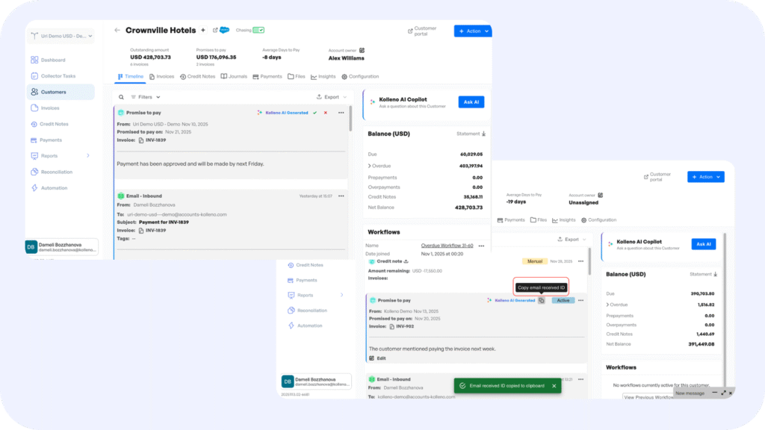Dismiss the copied to clipboard notification
This screenshot has height=430, width=765.
tap(554, 386)
